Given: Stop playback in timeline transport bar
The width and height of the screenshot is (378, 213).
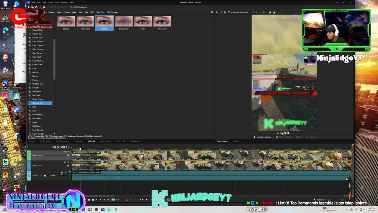Looking at the screenshot, I should pos(93,200).
